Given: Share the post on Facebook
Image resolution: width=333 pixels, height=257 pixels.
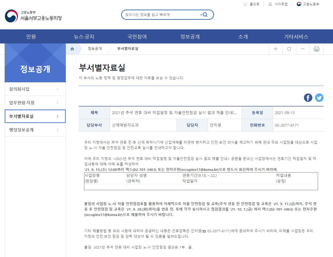Looking at the screenshot, I should pyautogui.click(x=308, y=98).
